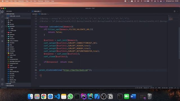
Task: Launch Launchpad from the dock
Action: tap(37, 97)
